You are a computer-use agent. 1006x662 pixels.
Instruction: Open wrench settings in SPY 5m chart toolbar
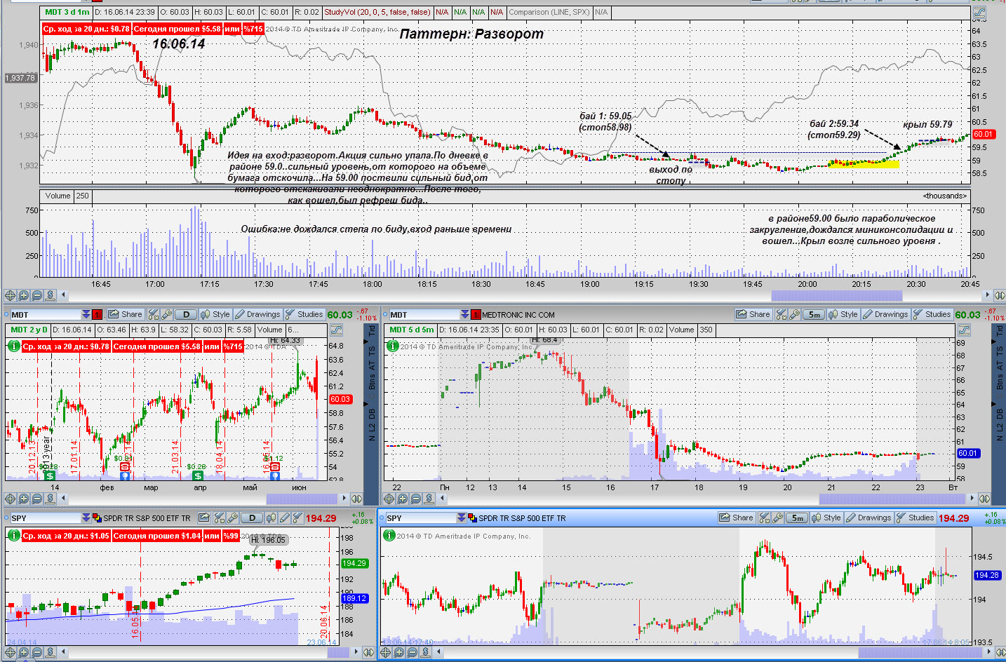(x=777, y=518)
